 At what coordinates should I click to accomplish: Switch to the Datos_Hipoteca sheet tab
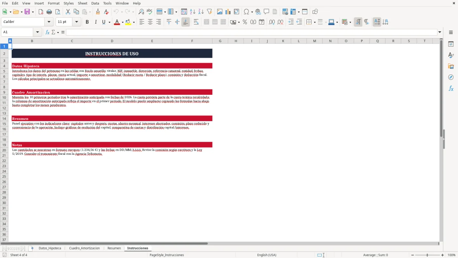coord(50,248)
